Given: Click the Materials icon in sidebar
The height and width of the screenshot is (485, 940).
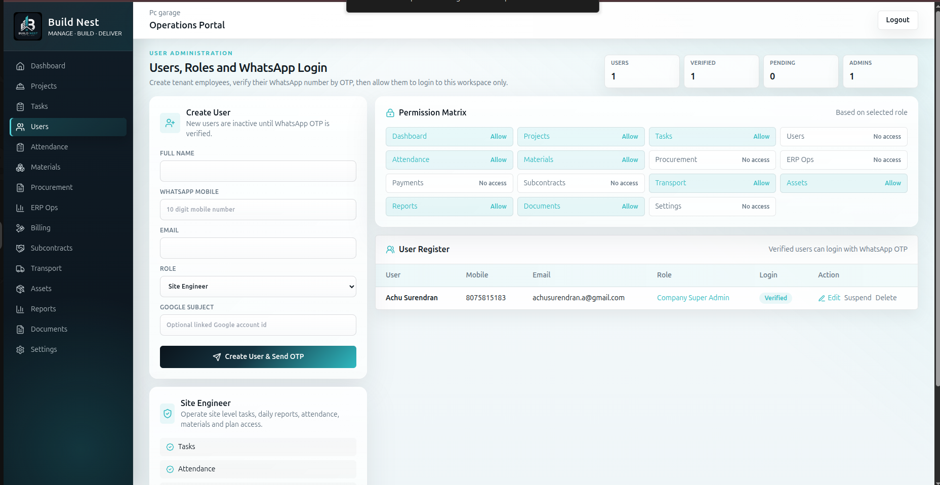Looking at the screenshot, I should pos(20,167).
